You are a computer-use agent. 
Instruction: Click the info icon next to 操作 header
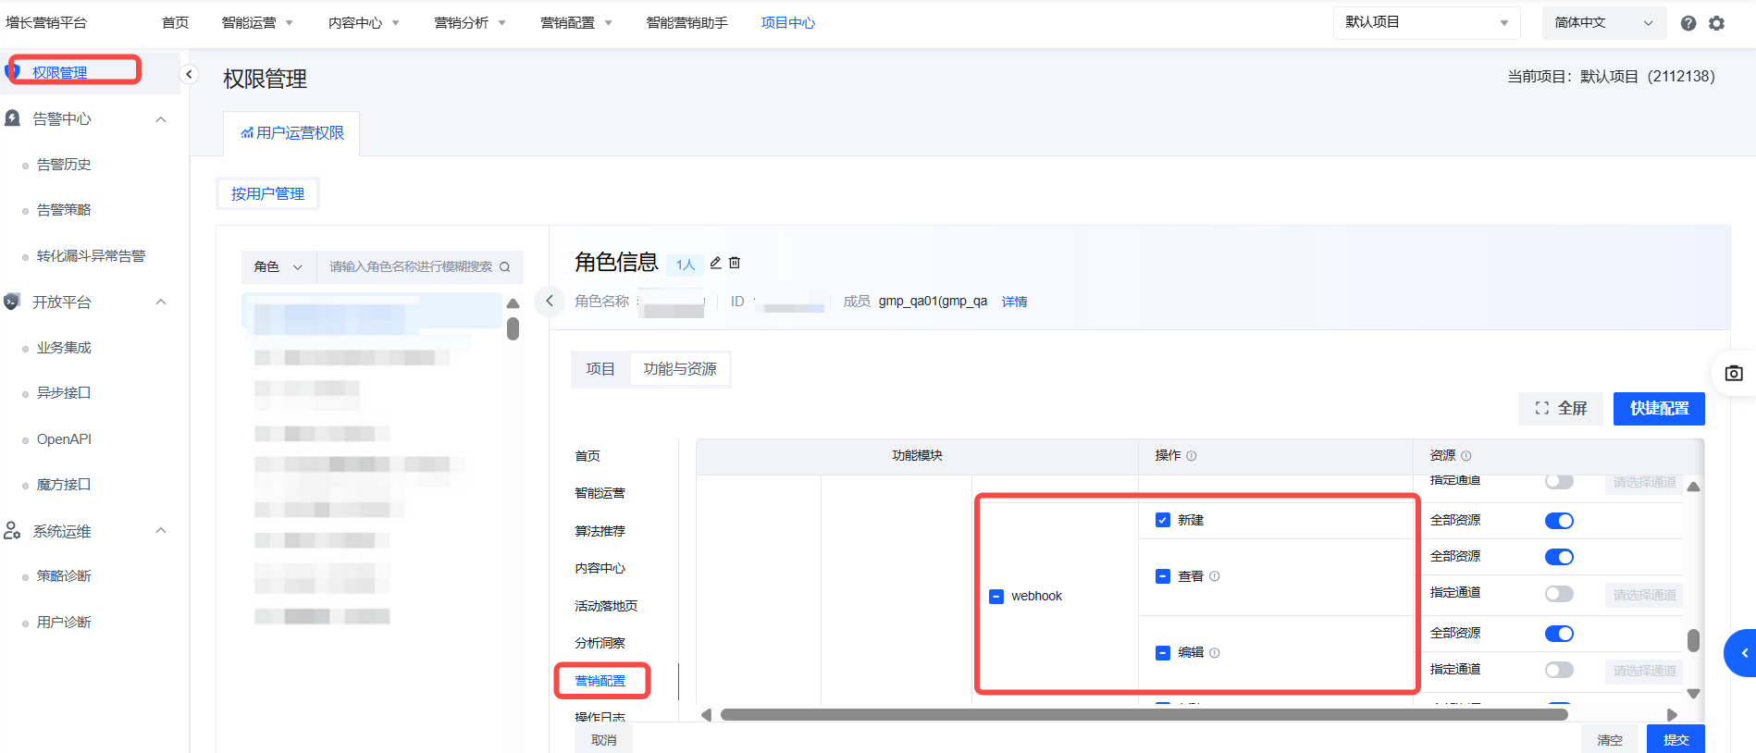click(x=1192, y=456)
